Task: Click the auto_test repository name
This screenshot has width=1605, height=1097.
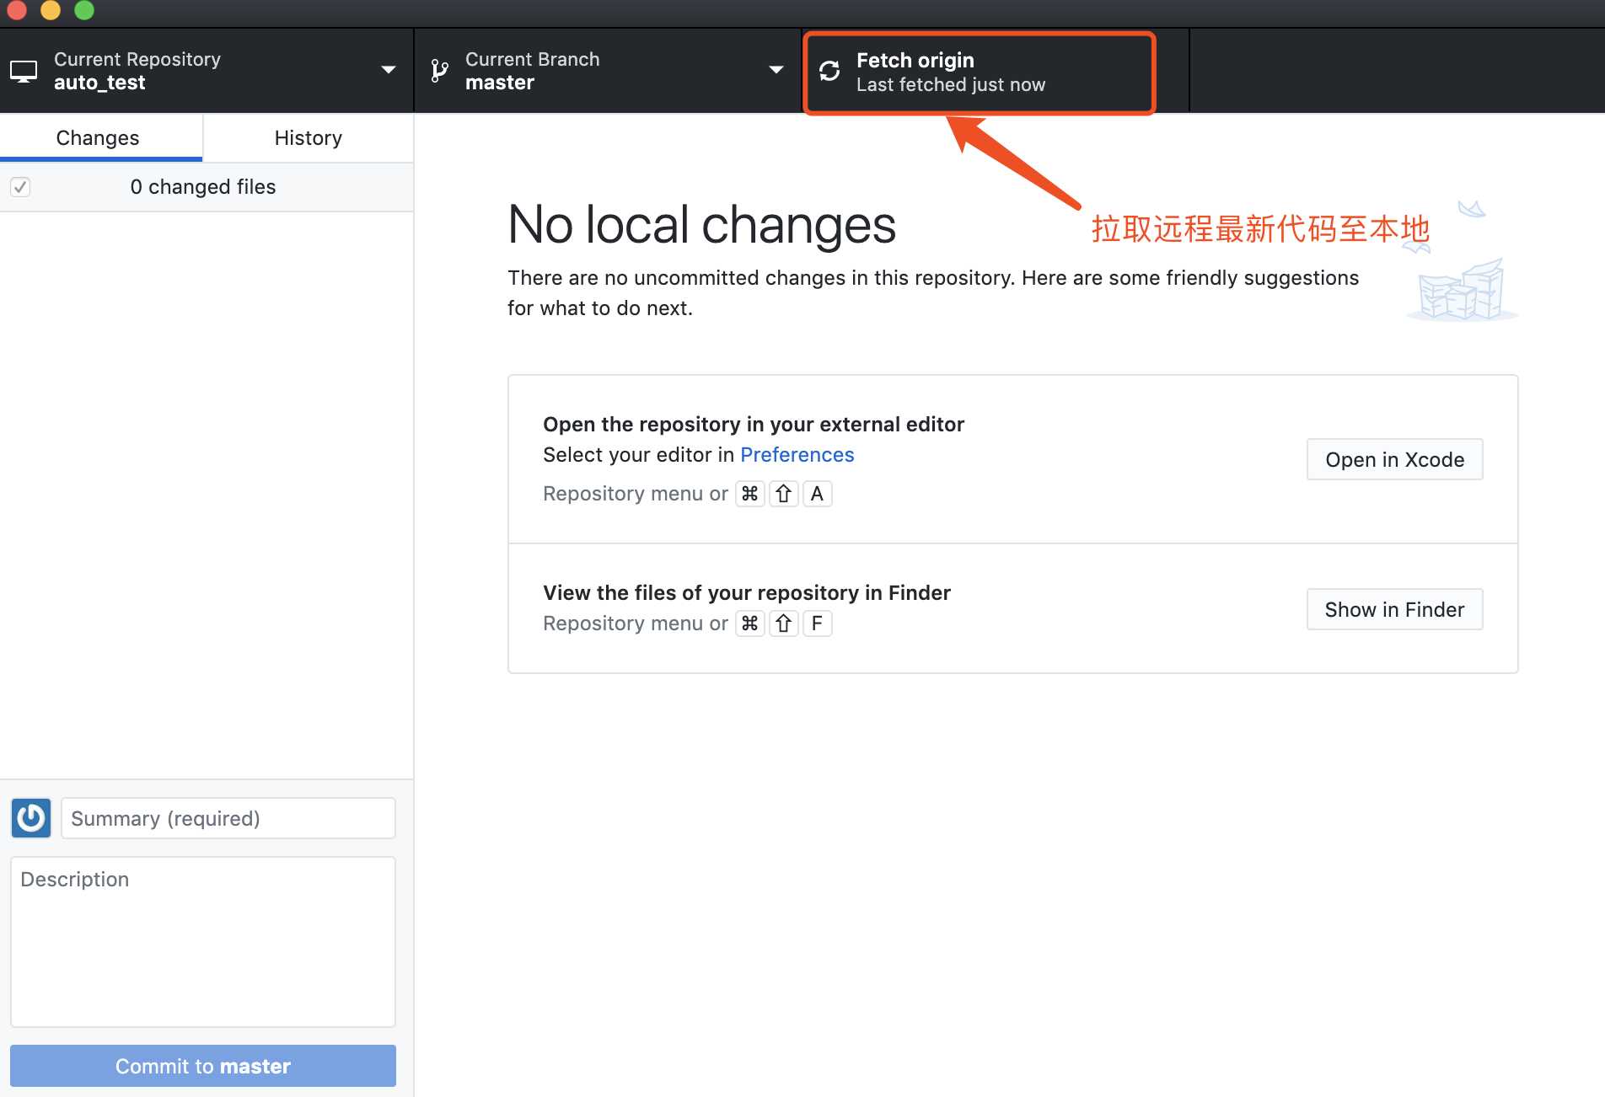Action: [99, 83]
